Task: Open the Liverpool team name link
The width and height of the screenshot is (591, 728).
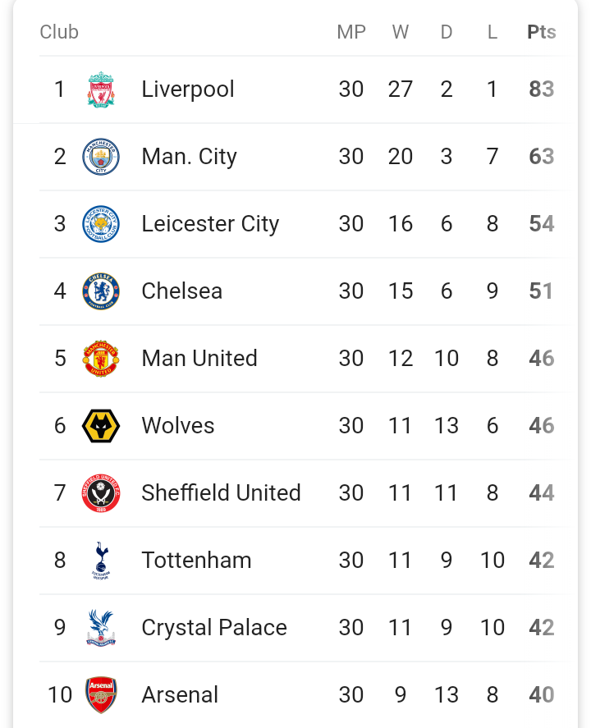Action: pos(188,89)
